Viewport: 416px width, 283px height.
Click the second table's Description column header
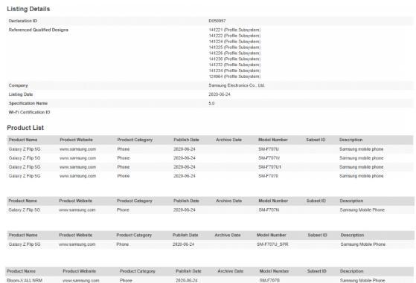pos(351,201)
